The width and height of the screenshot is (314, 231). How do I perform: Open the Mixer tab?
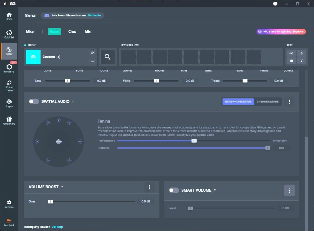(x=30, y=31)
